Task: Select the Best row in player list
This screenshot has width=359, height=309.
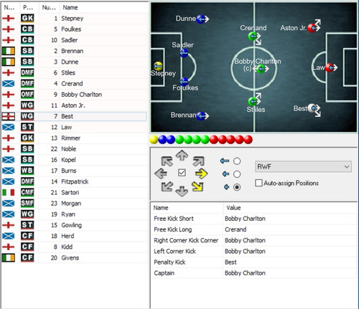Action: click(74, 116)
